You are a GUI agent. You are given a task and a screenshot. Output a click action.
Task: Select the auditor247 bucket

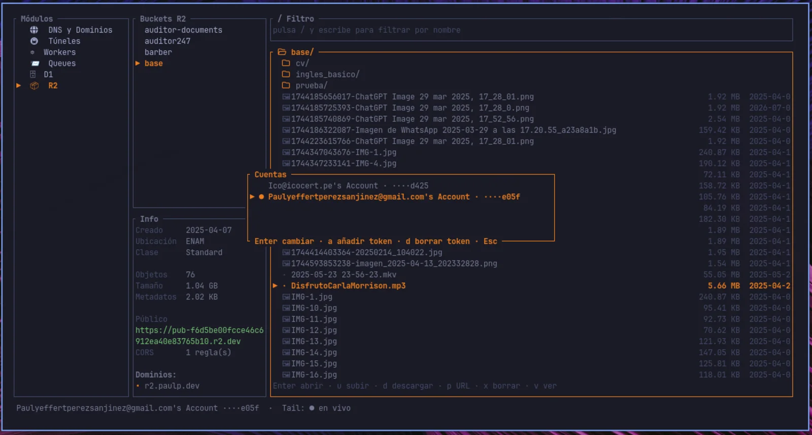(x=167, y=41)
